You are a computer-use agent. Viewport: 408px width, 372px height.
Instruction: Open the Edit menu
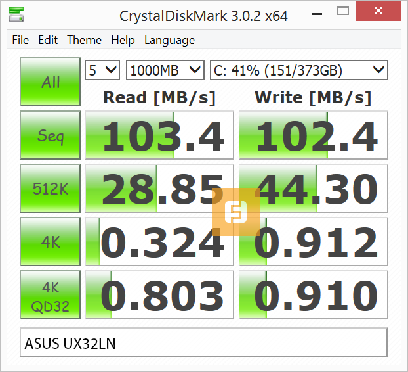click(48, 40)
